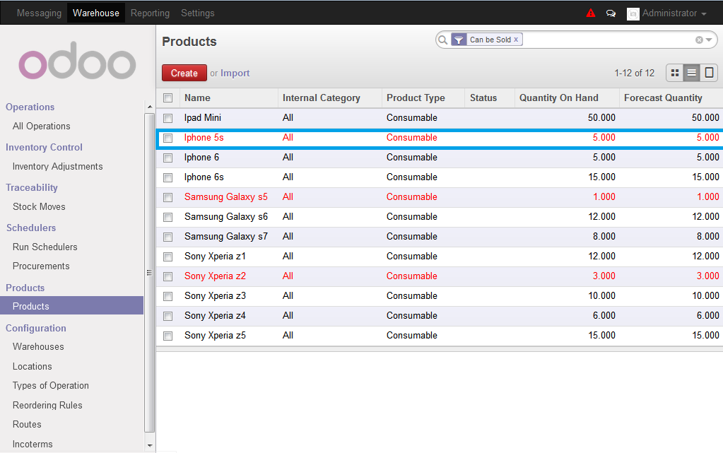Screen dimensions: 723x453
Task: Select Products in the sidebar
Action: [x=71, y=306]
